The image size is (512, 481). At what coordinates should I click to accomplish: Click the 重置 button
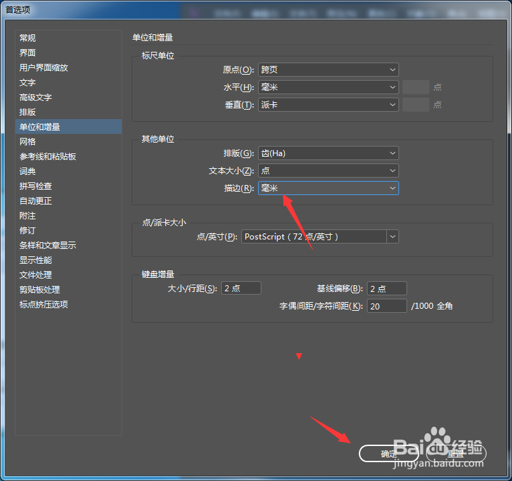point(456,453)
